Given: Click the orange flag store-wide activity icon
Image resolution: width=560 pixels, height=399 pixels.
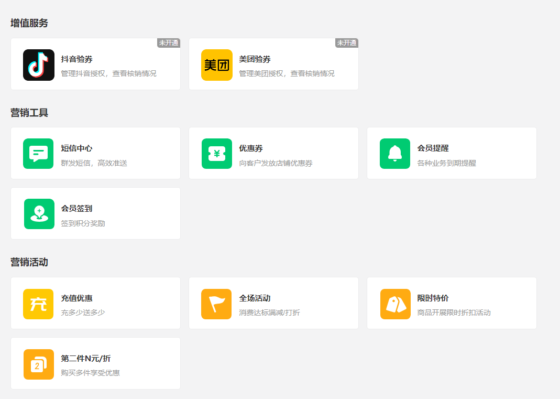Looking at the screenshot, I should pyautogui.click(x=216, y=304).
